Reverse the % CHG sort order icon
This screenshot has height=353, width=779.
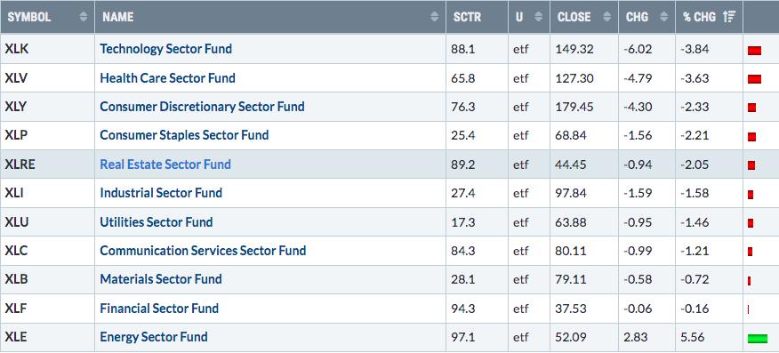[729, 17]
